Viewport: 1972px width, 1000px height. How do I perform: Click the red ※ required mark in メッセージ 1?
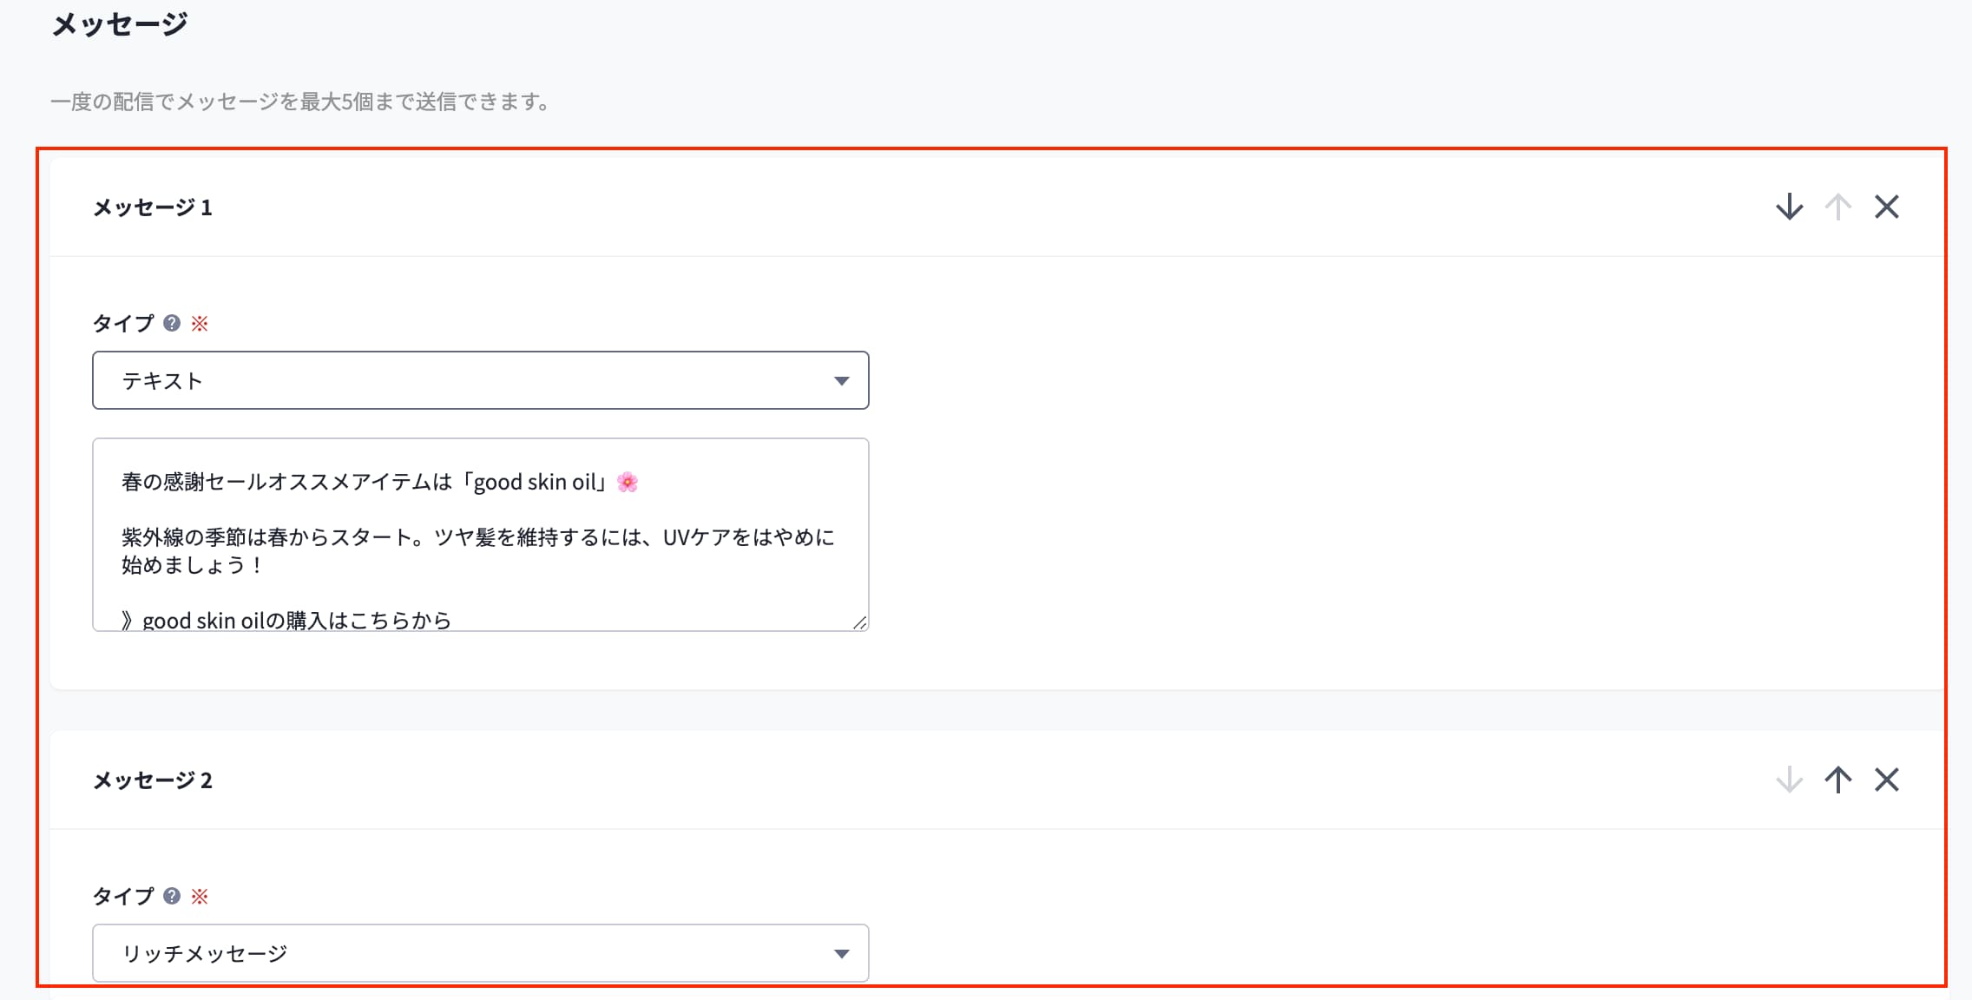(x=200, y=323)
